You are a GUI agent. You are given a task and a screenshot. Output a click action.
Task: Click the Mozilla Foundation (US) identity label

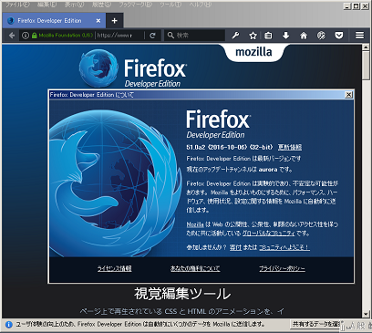coord(66,36)
